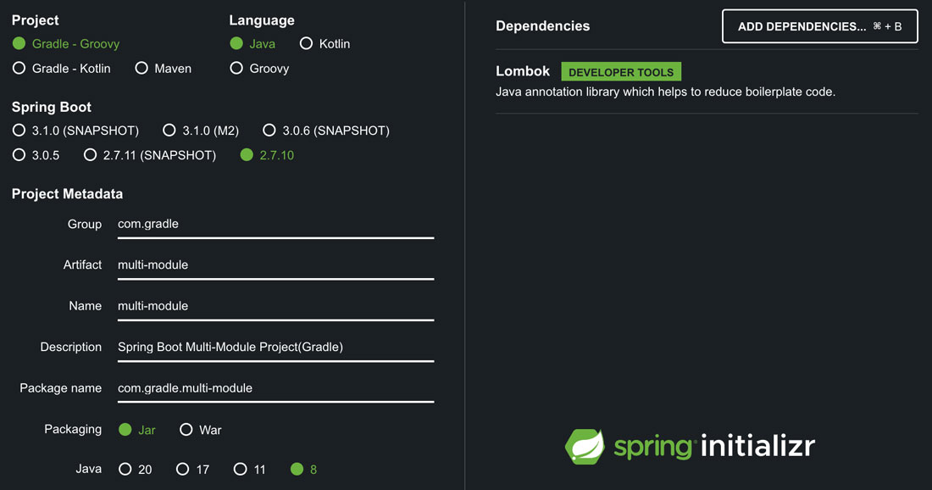
Task: Open the Add Dependencies dialog
Action: click(x=819, y=26)
